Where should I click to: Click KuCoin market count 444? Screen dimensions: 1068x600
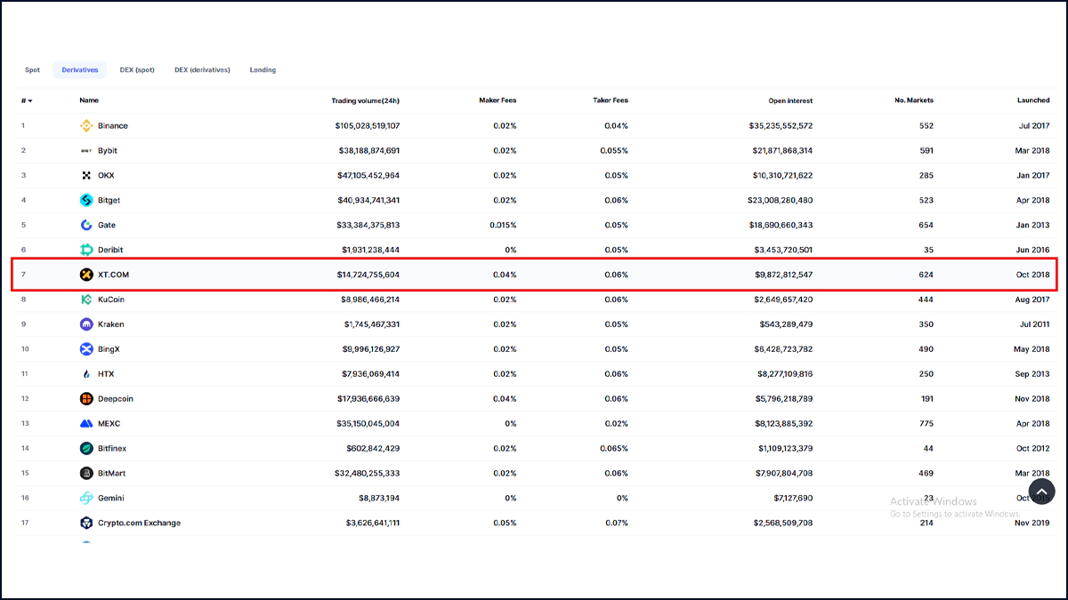926,300
